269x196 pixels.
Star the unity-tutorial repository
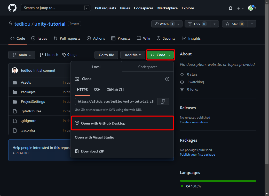[235, 24]
